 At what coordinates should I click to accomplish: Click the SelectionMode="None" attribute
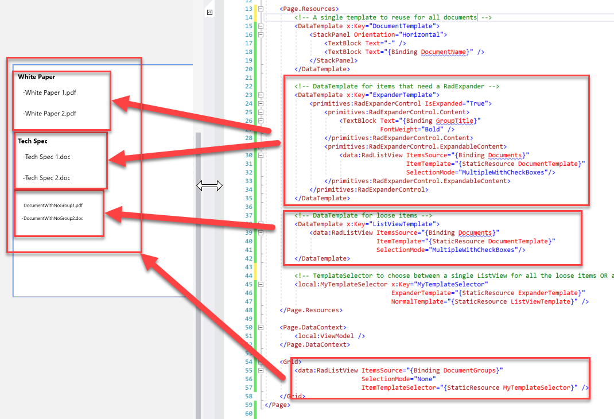(399, 379)
